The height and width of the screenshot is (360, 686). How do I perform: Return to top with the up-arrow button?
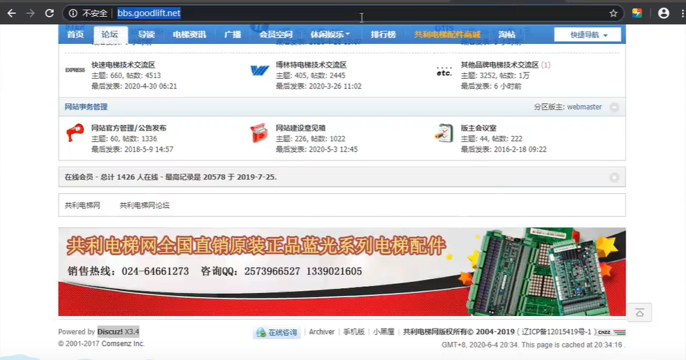click(640, 313)
